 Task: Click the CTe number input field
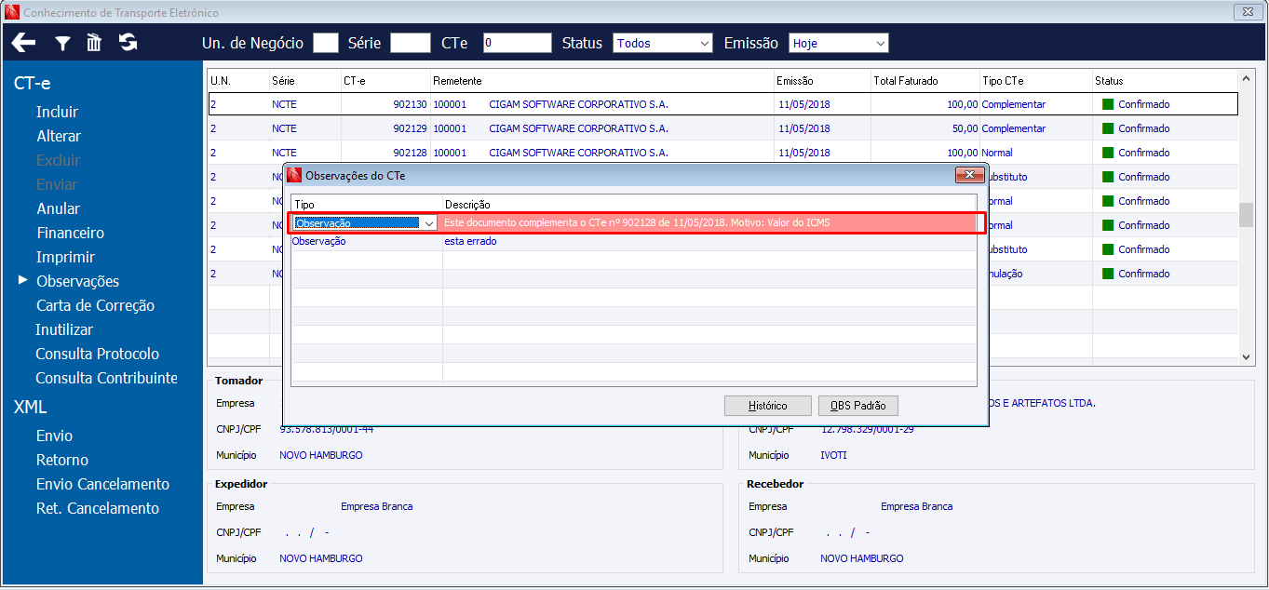pos(518,43)
